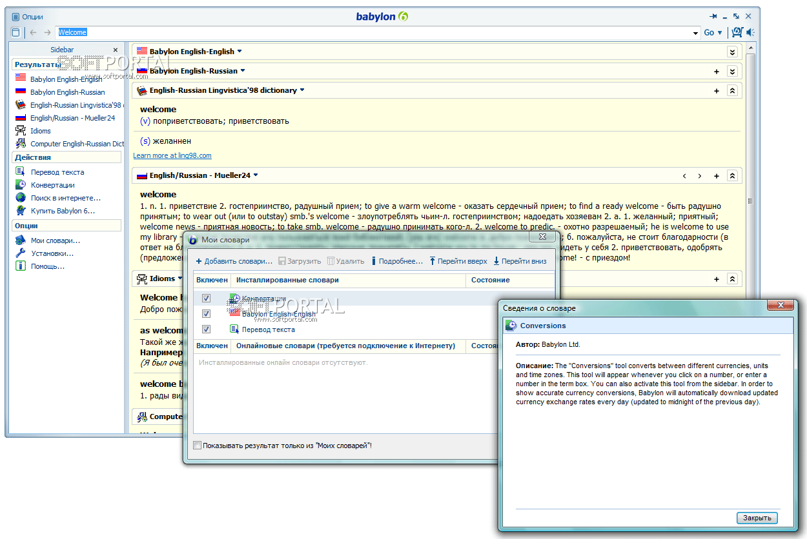The image size is (807, 539).
Task: Click Перейти вниз in Мои словари toolbar
Action: click(x=520, y=261)
